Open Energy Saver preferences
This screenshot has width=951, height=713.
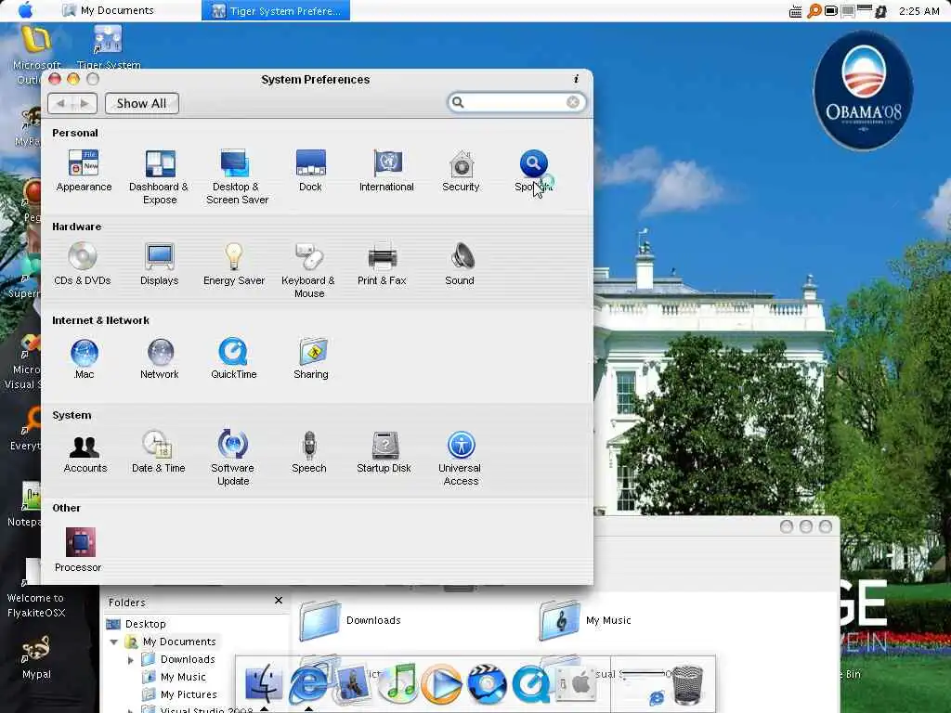(234, 265)
